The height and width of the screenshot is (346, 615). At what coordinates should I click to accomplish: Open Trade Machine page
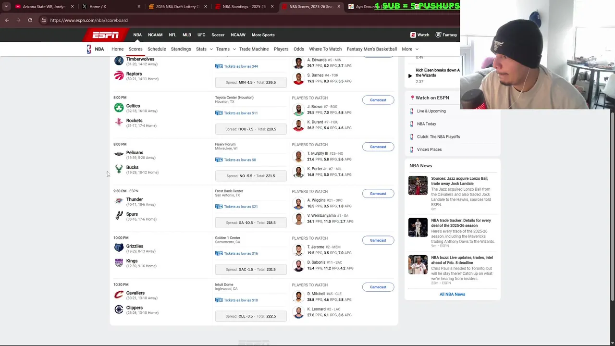[x=254, y=49]
